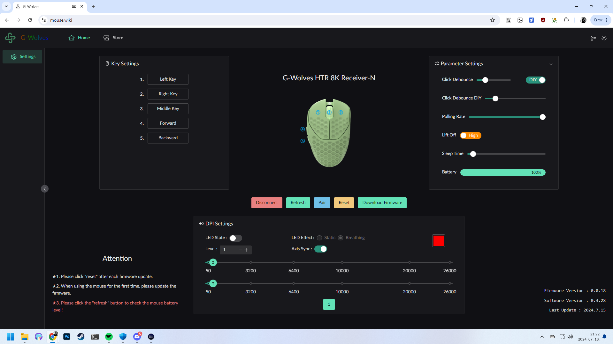The width and height of the screenshot is (613, 344).
Task: Click the QR code extension icon
Action: click(509, 20)
